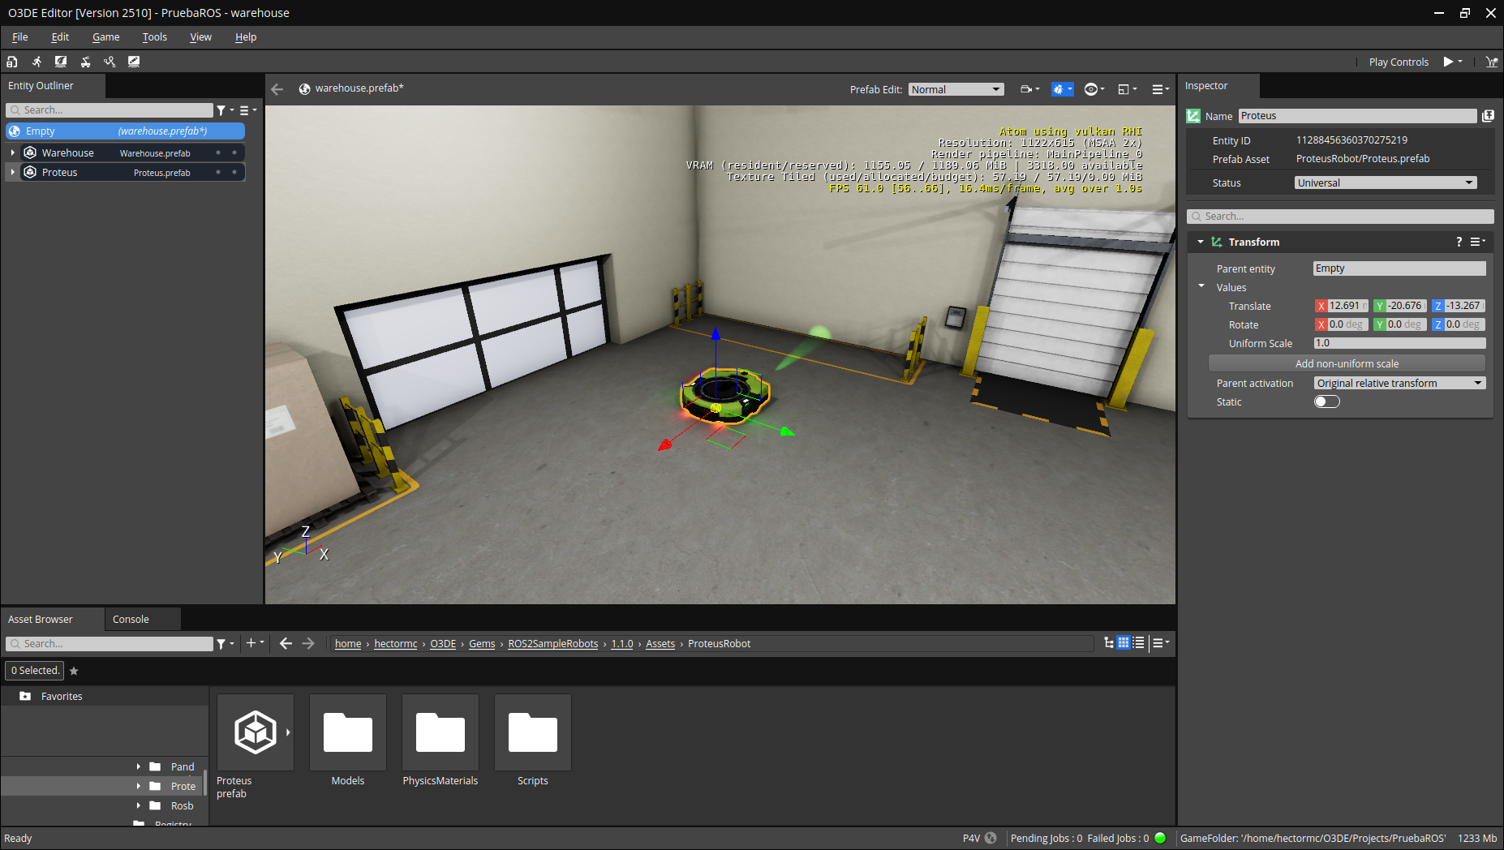1504x850 pixels.
Task: Click the favorites star beside 0 Selected
Action: pos(74,671)
